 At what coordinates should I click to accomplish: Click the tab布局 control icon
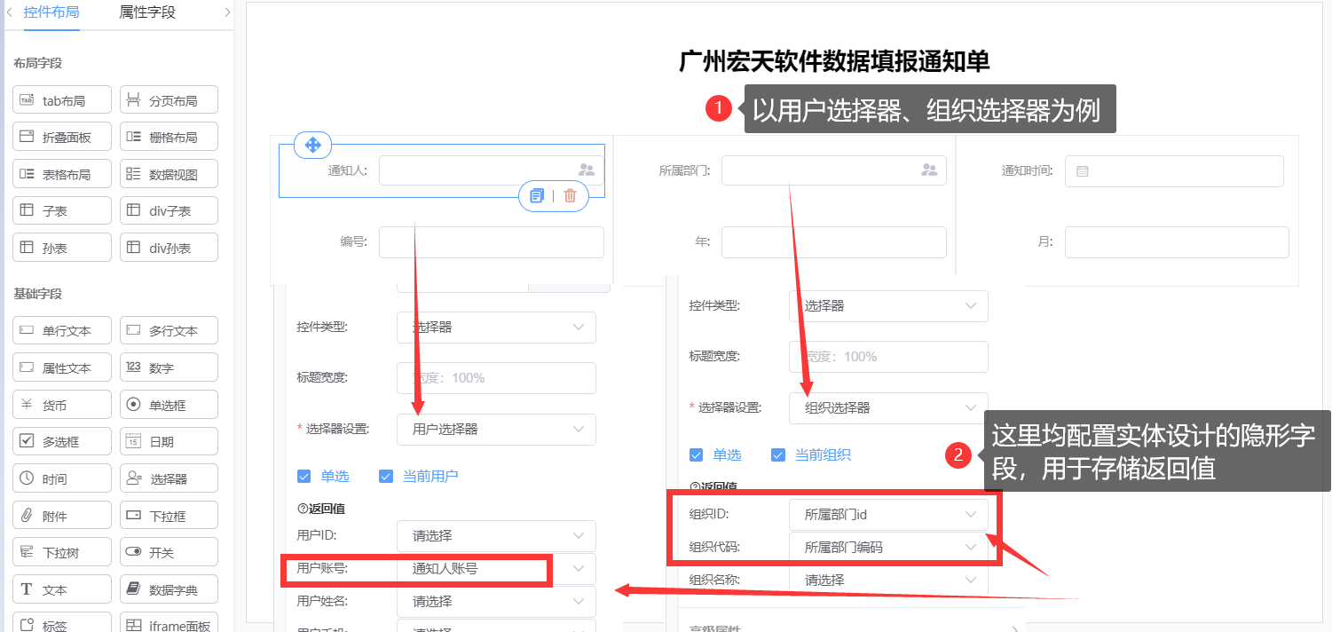(x=27, y=100)
